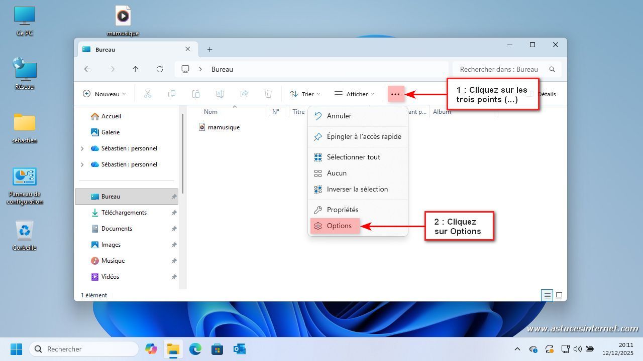Select the mamusique file in the list
The height and width of the screenshot is (361, 643).
click(224, 127)
